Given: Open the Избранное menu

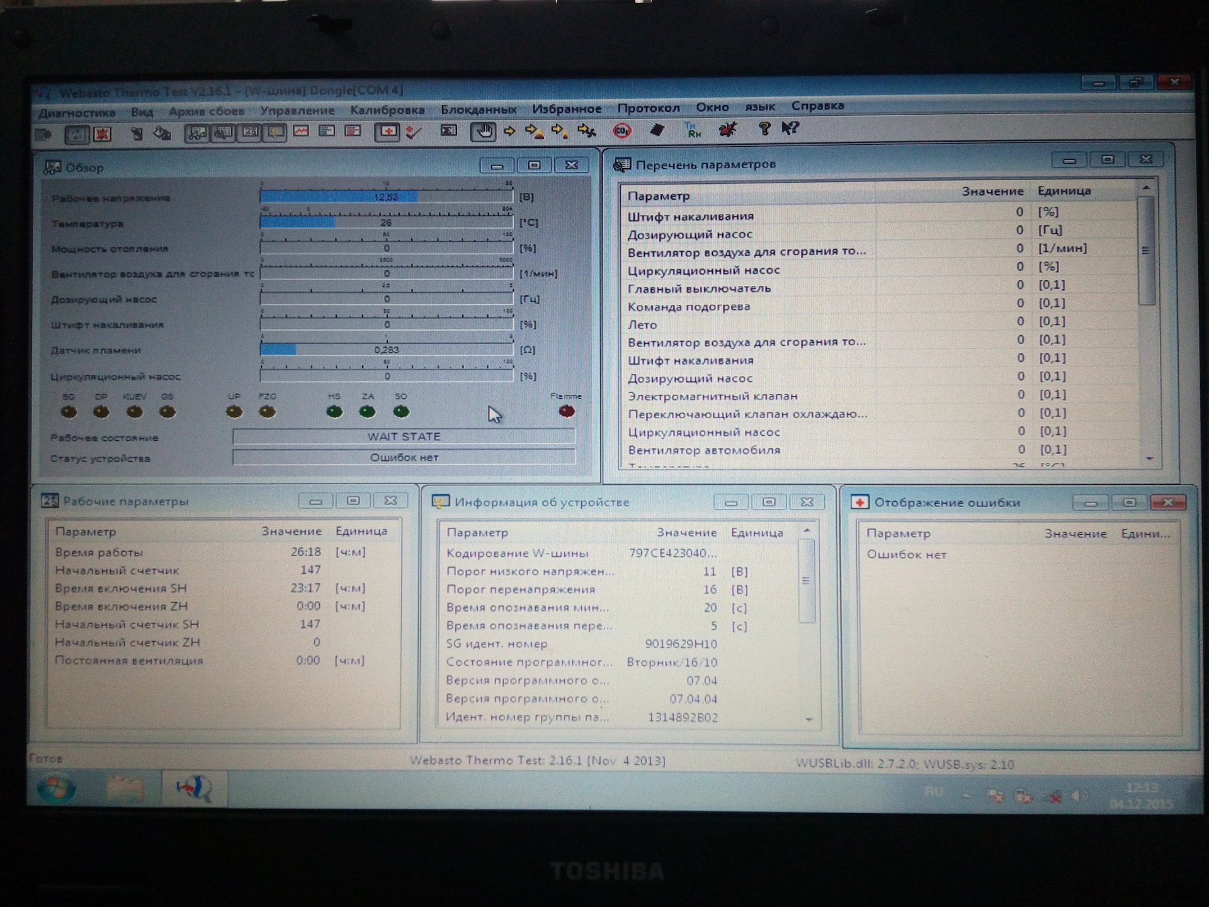Looking at the screenshot, I should (567, 108).
